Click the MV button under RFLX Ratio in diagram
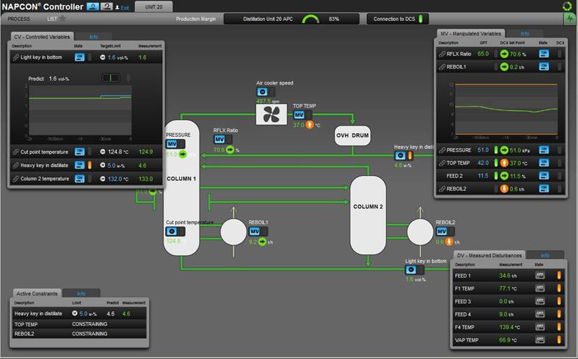This screenshot has width=578, height=359. point(219,140)
